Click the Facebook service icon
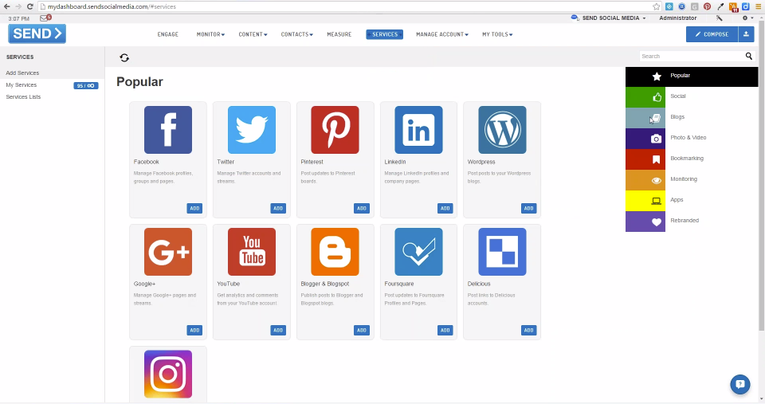 pyautogui.click(x=168, y=130)
